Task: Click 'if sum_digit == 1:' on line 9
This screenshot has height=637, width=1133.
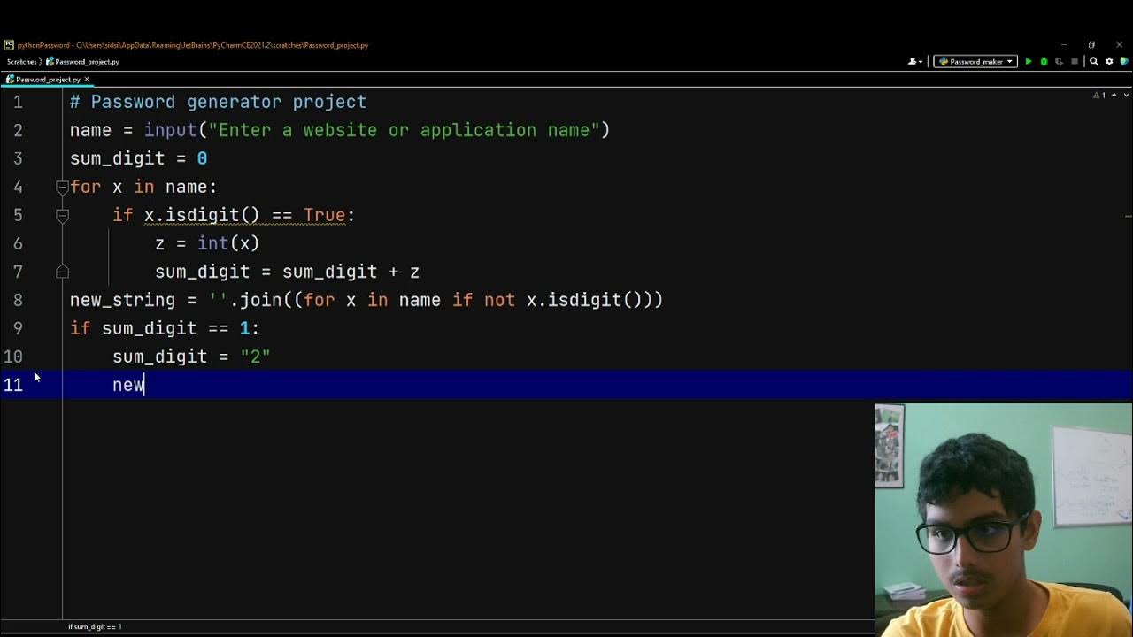Action: coord(165,328)
